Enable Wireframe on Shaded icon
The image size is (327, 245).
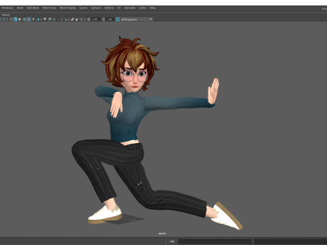click(25, 19)
